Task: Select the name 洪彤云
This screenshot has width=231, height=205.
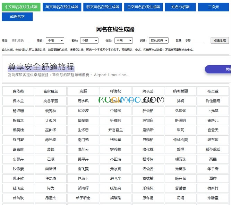Action: click(83, 150)
